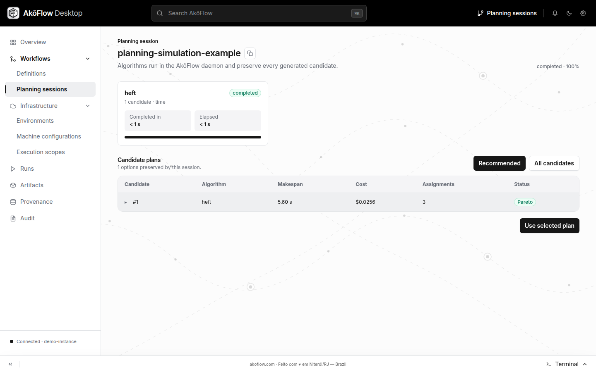The height and width of the screenshot is (372, 596).
Task: Click the 5.60 s makespan cell
Action: 285,202
